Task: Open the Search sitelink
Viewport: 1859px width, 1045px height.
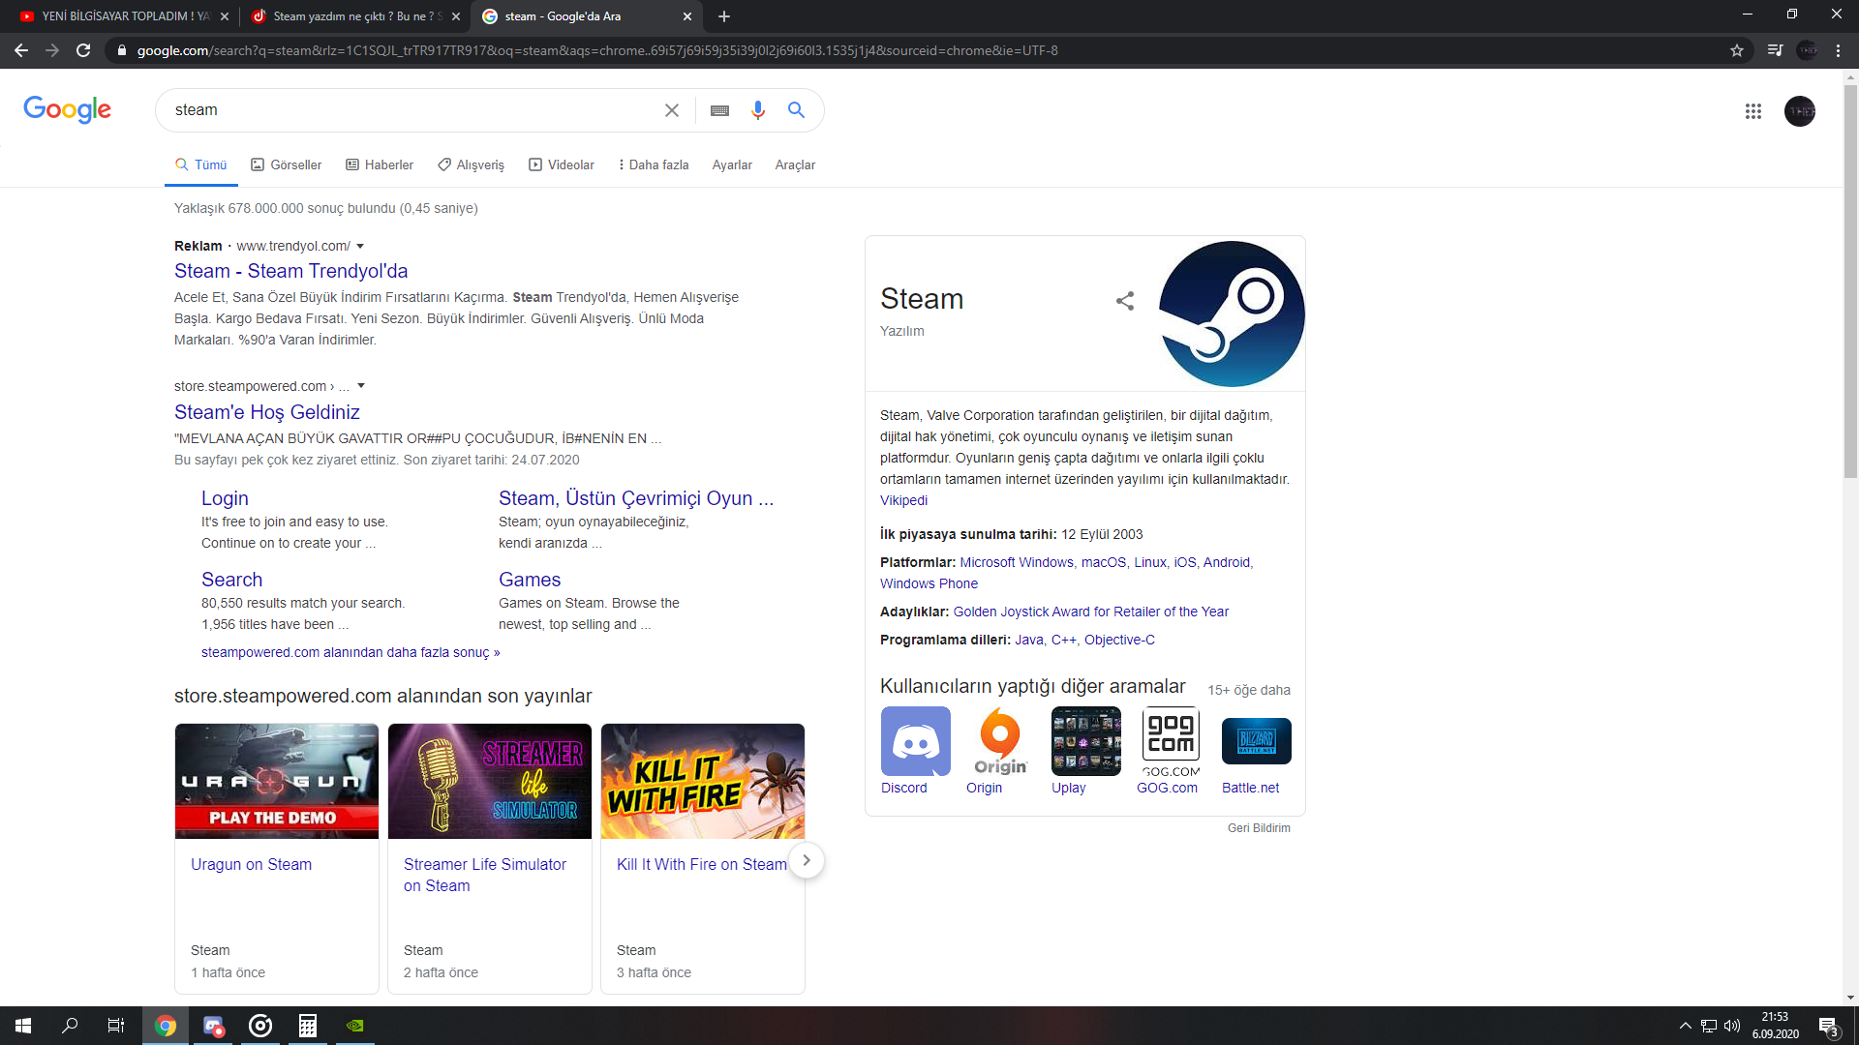Action: [x=231, y=580]
